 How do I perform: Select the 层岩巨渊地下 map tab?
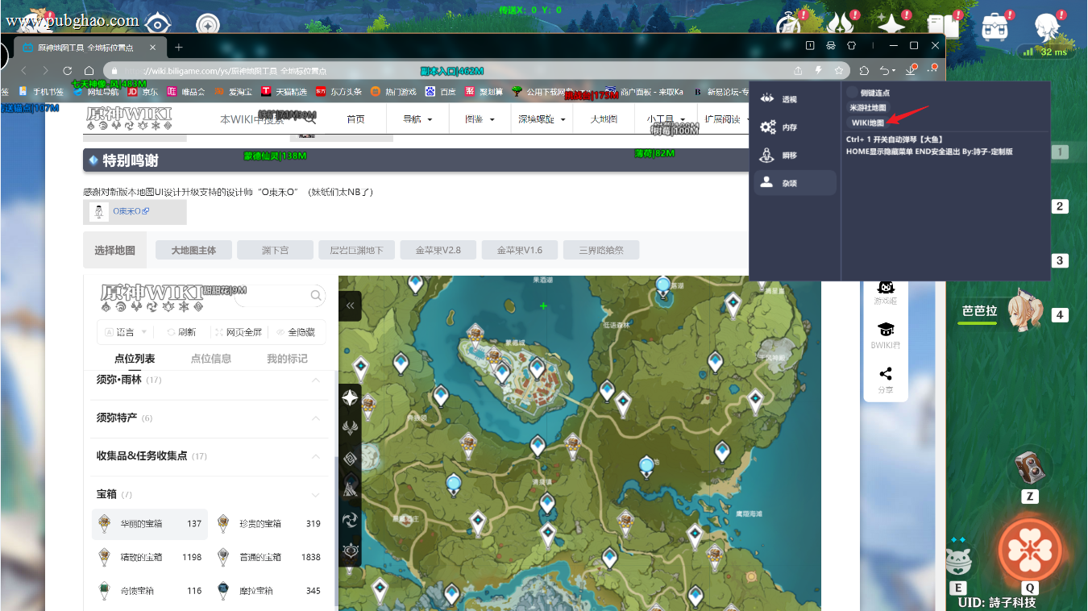[x=357, y=250]
